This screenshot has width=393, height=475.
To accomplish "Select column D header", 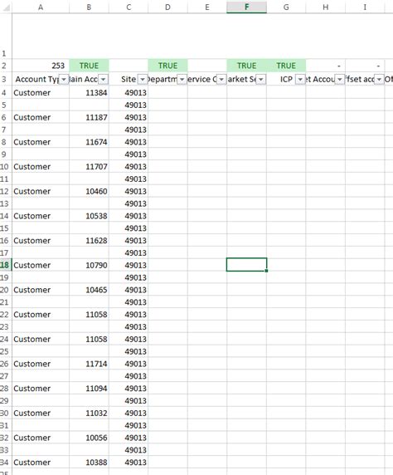I will (168, 7).
